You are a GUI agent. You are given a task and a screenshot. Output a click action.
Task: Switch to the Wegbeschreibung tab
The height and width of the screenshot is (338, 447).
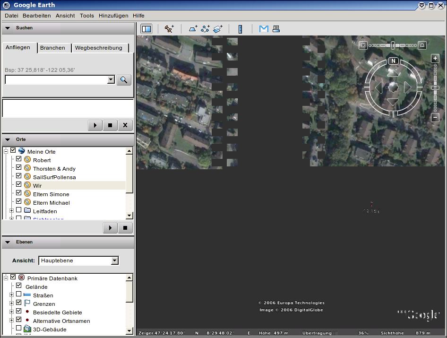[x=98, y=48]
